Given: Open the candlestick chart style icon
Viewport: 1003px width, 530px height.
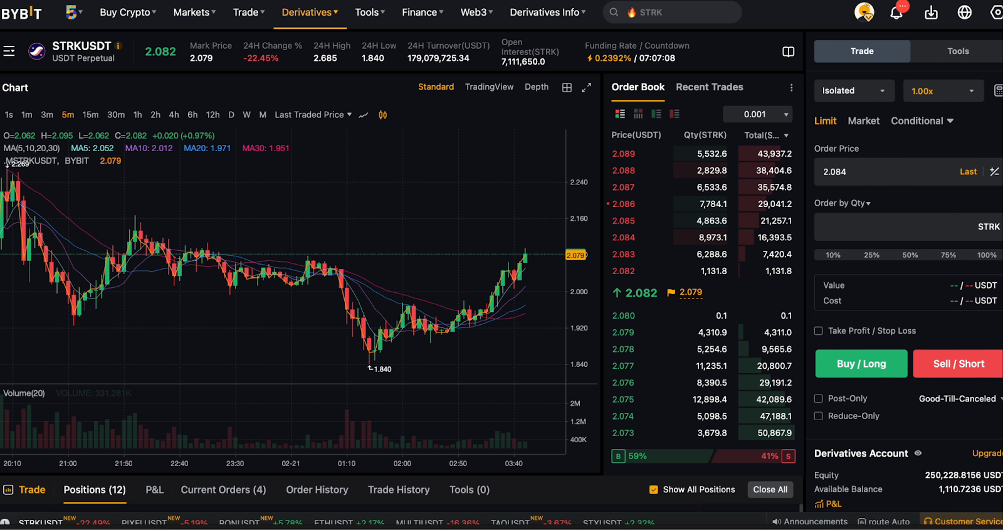Looking at the screenshot, I should [382, 115].
